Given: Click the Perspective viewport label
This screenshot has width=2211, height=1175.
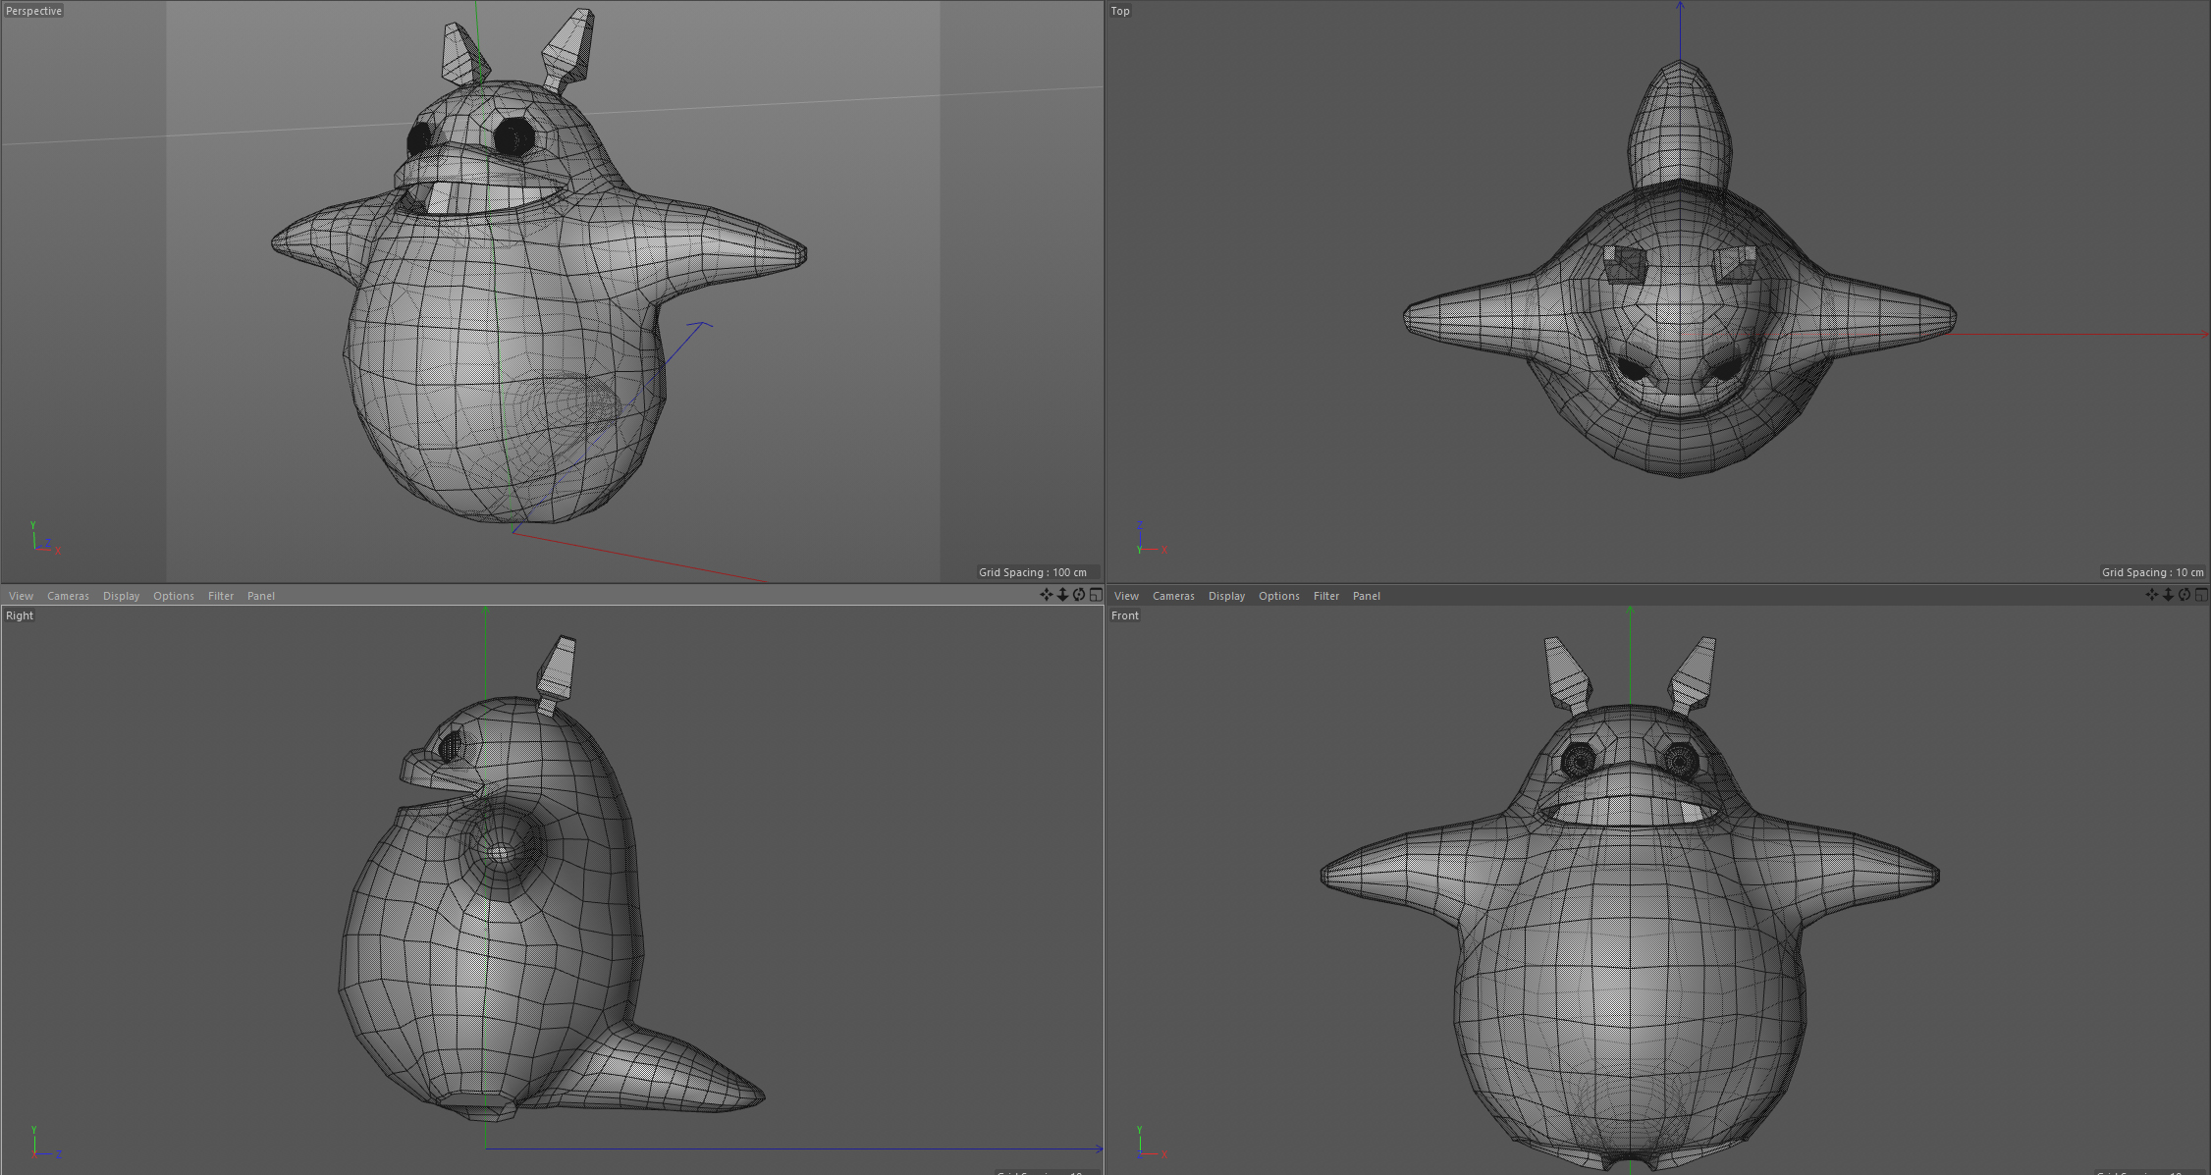Looking at the screenshot, I should (x=33, y=11).
